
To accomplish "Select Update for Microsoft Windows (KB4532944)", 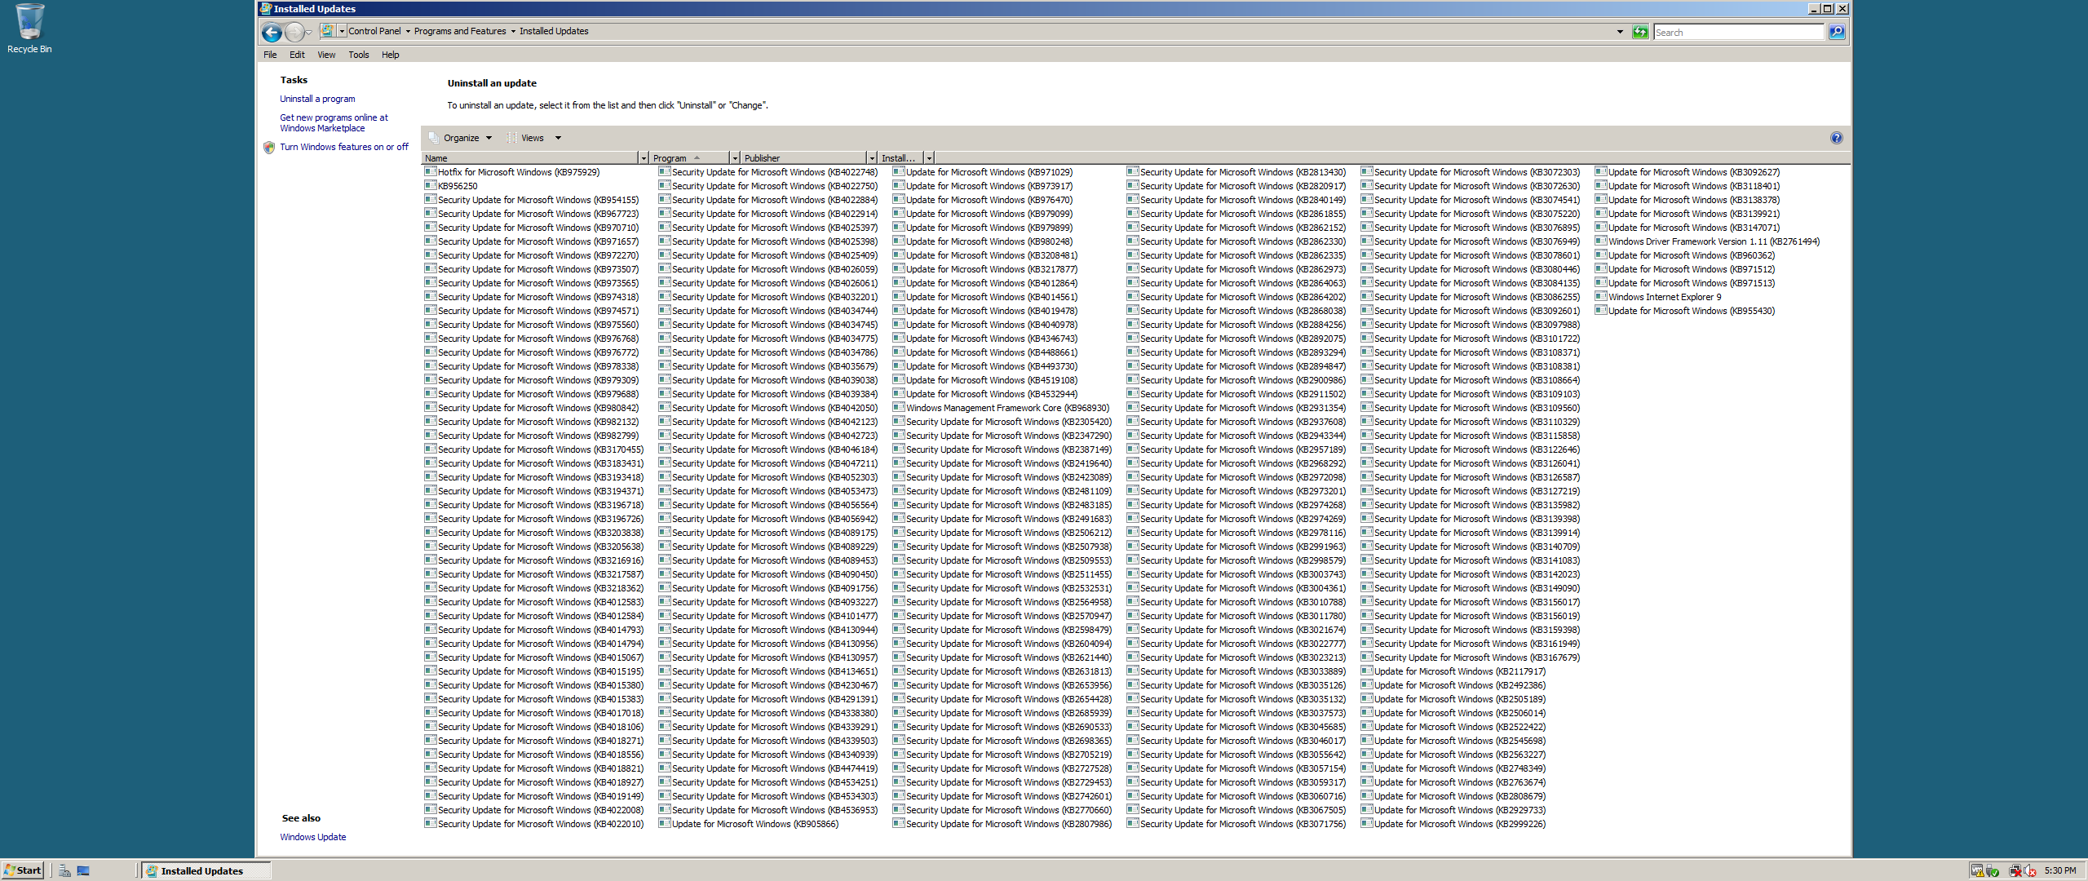I will point(985,394).
